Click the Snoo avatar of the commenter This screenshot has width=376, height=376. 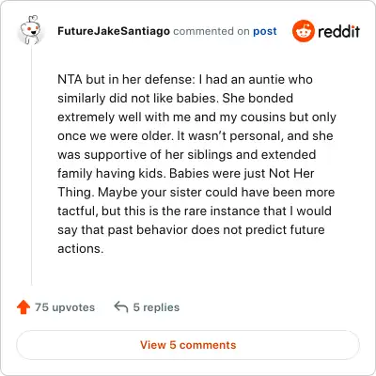pyautogui.click(x=30, y=30)
